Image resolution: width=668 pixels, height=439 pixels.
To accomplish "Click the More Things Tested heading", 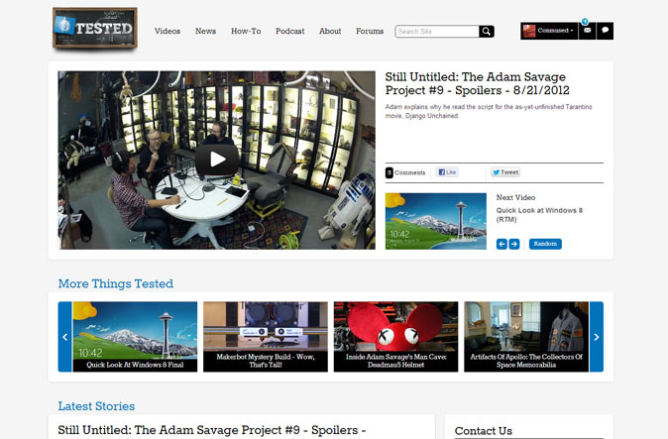I will [115, 283].
